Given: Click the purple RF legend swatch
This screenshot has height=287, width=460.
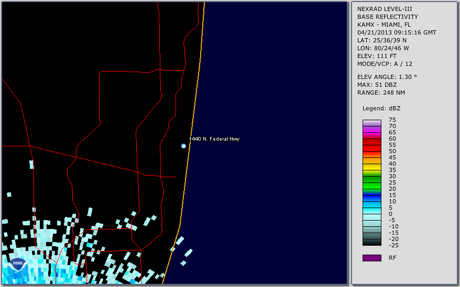Looking at the screenshot, I should pos(371,258).
